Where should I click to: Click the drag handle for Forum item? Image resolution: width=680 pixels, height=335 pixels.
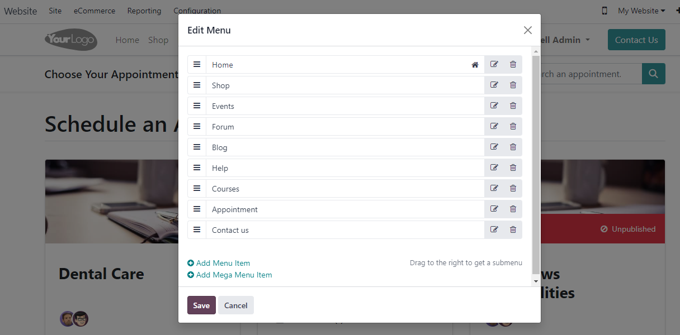[x=197, y=126]
